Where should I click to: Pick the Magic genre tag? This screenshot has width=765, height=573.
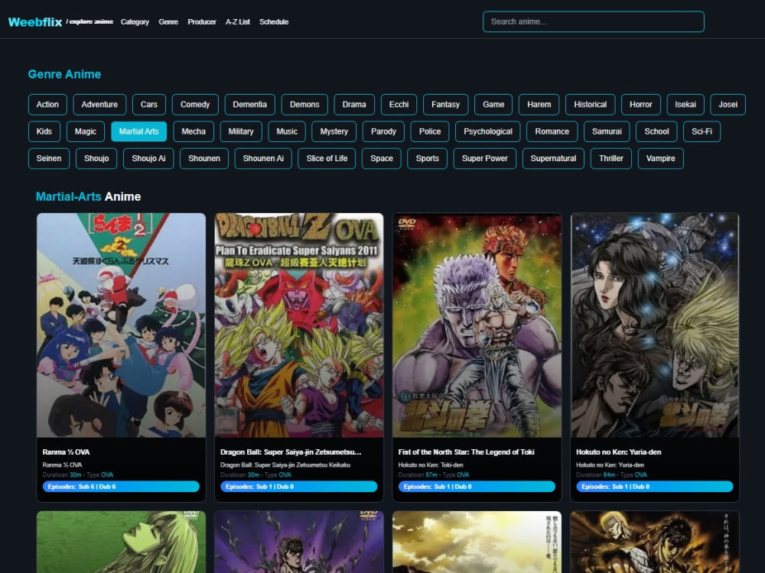(x=86, y=131)
